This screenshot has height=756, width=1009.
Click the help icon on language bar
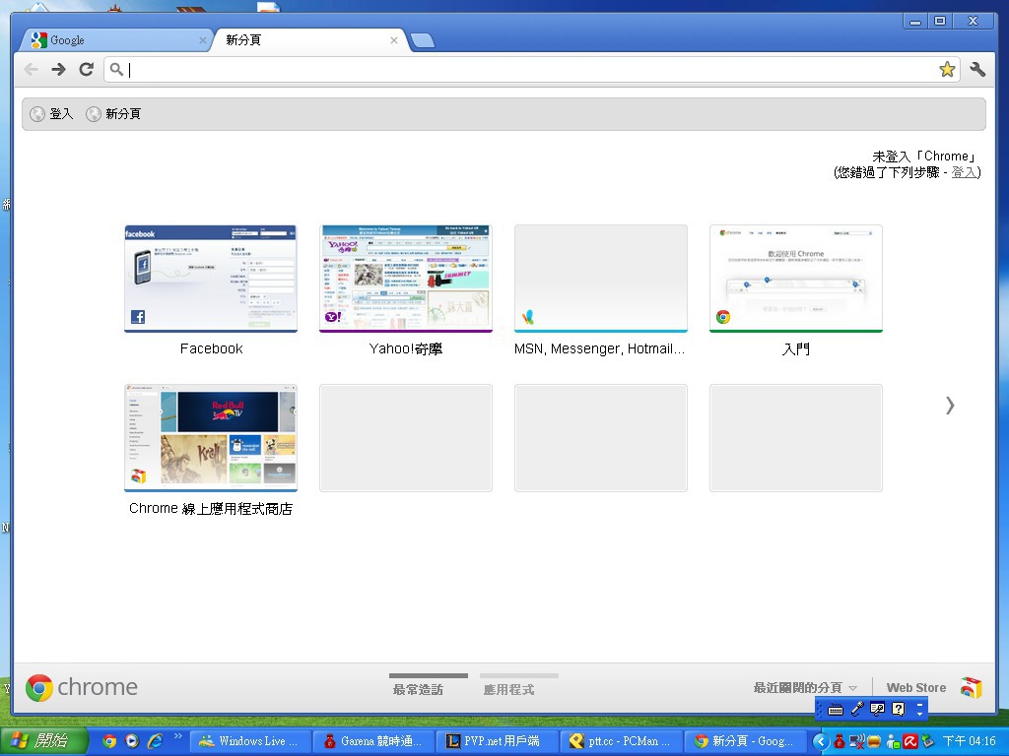point(899,709)
